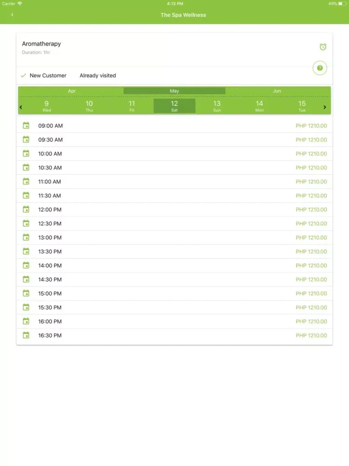Tap the alarm clock icon next to Aromatherapy
Screen dimensions: 349x466
click(x=323, y=47)
